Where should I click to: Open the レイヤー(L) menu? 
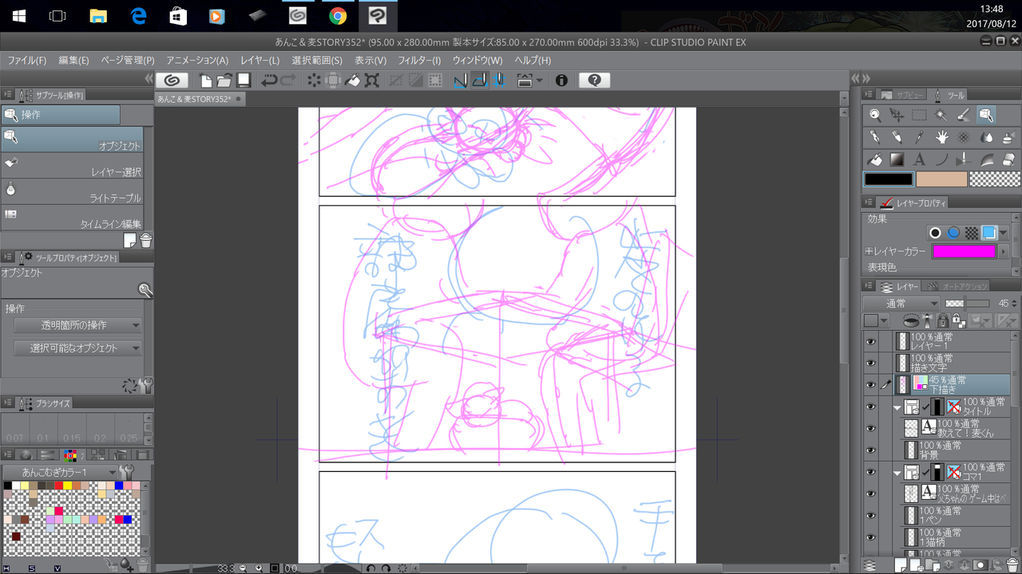tap(260, 61)
